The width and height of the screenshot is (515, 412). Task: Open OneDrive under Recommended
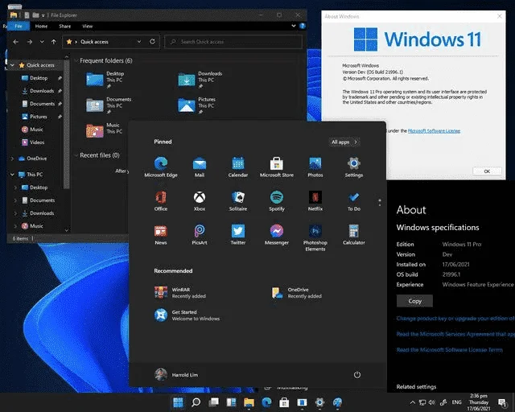coord(297,292)
